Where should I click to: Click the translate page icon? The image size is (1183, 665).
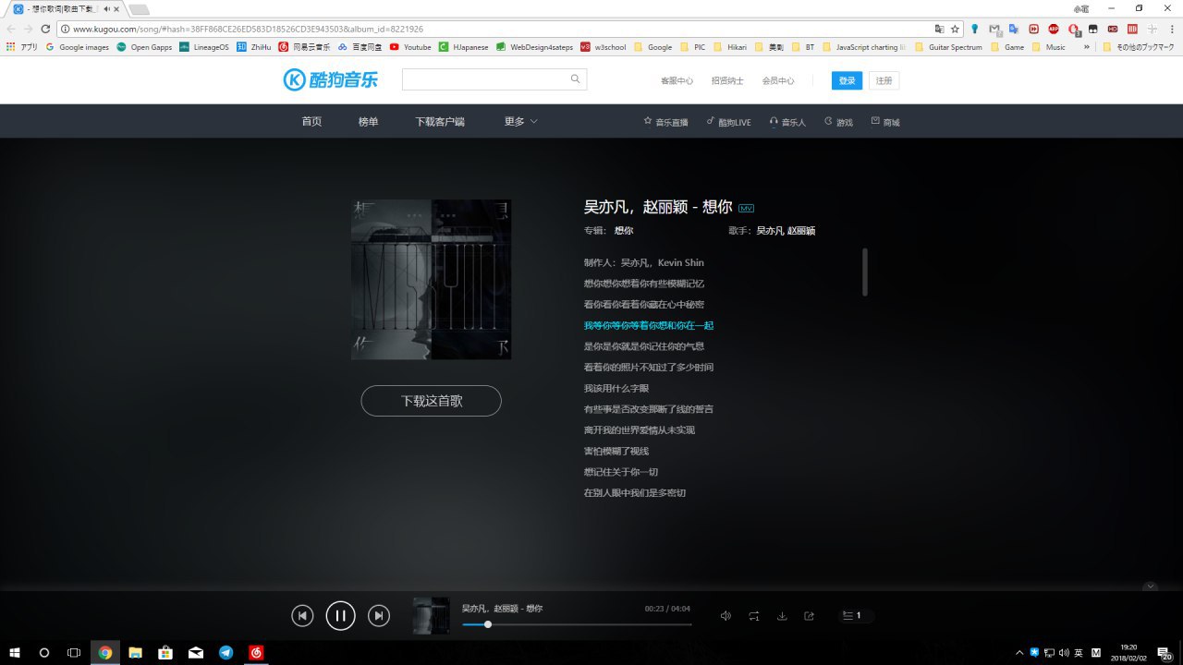939,29
